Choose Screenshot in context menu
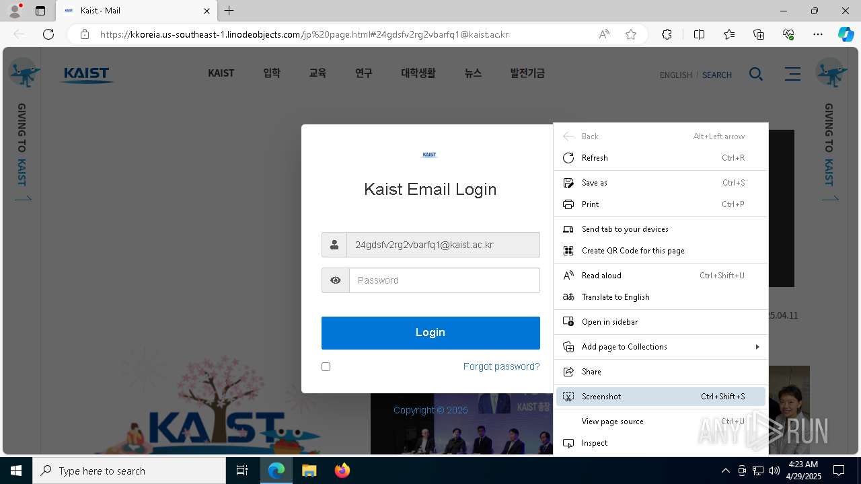861x484 pixels. 661,397
